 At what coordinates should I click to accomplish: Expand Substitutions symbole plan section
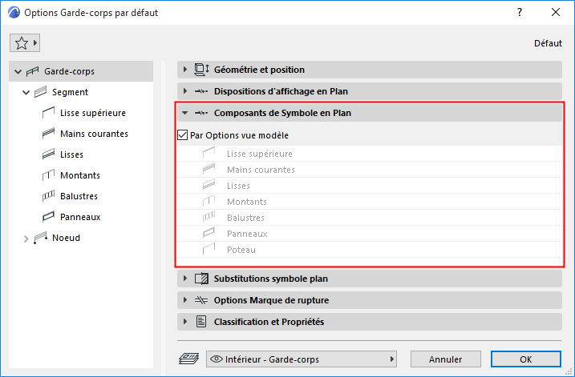(x=185, y=279)
